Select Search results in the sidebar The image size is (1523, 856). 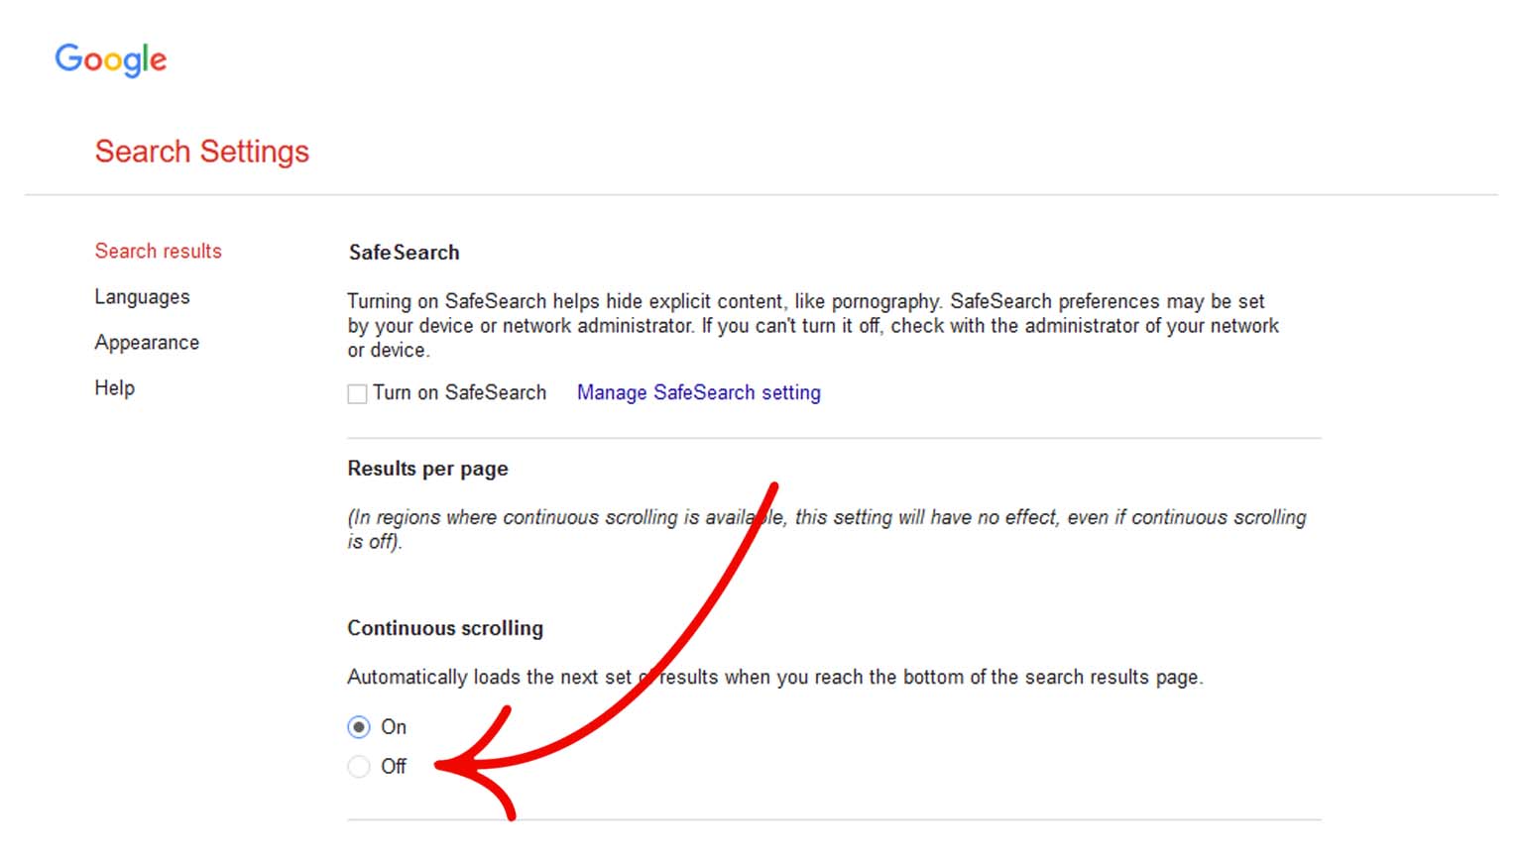[158, 251]
